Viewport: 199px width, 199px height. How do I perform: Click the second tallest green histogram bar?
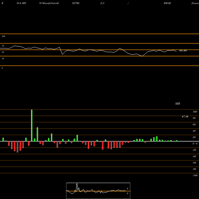click(x=37, y=134)
